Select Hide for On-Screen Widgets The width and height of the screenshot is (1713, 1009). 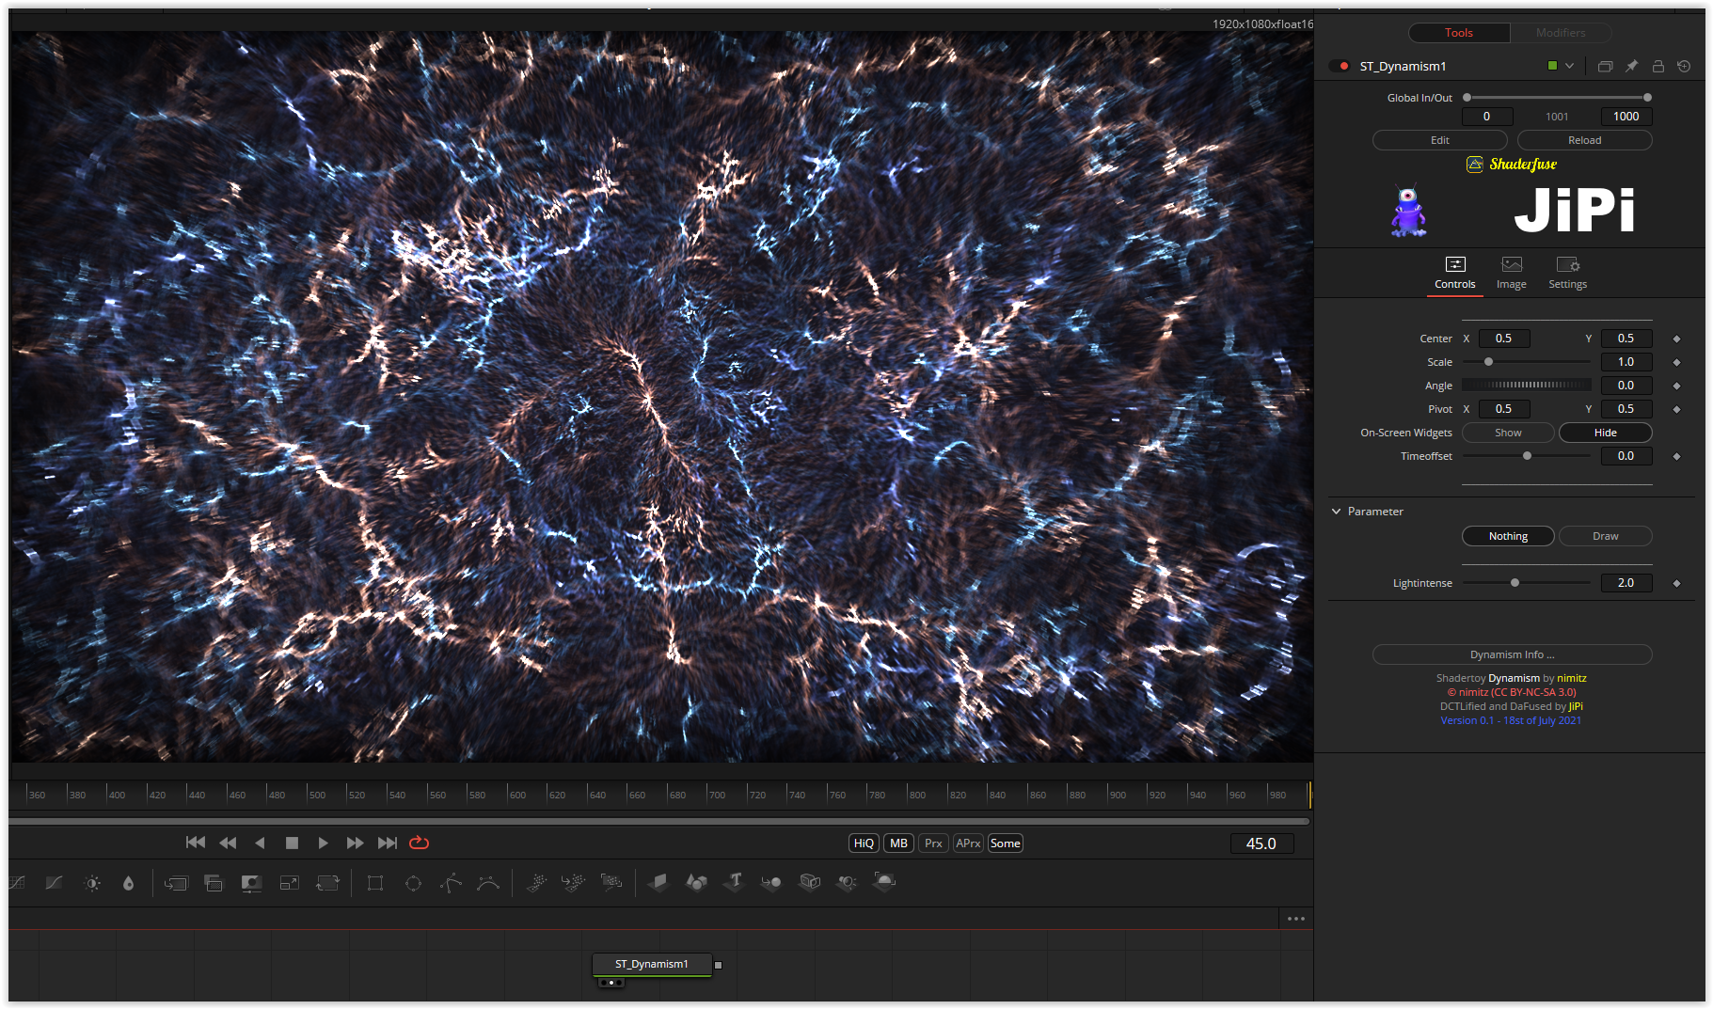1606,433
